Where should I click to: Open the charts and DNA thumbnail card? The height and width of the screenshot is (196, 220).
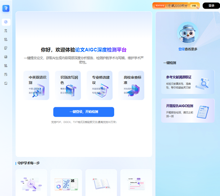tap(66, 182)
